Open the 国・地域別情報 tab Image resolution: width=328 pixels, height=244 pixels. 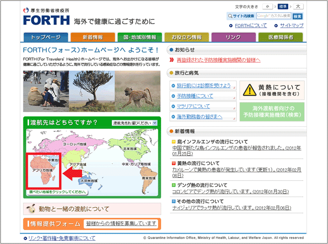point(140,37)
